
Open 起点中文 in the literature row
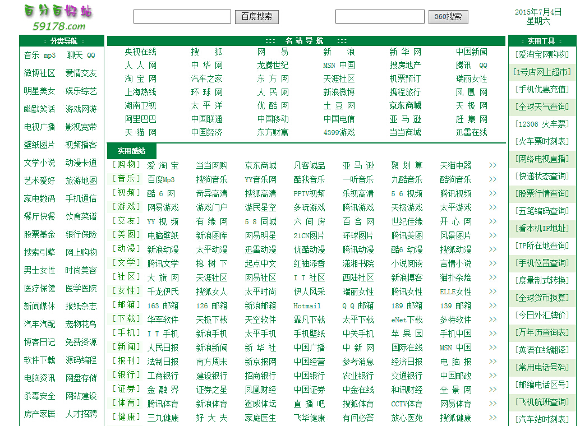260,264
